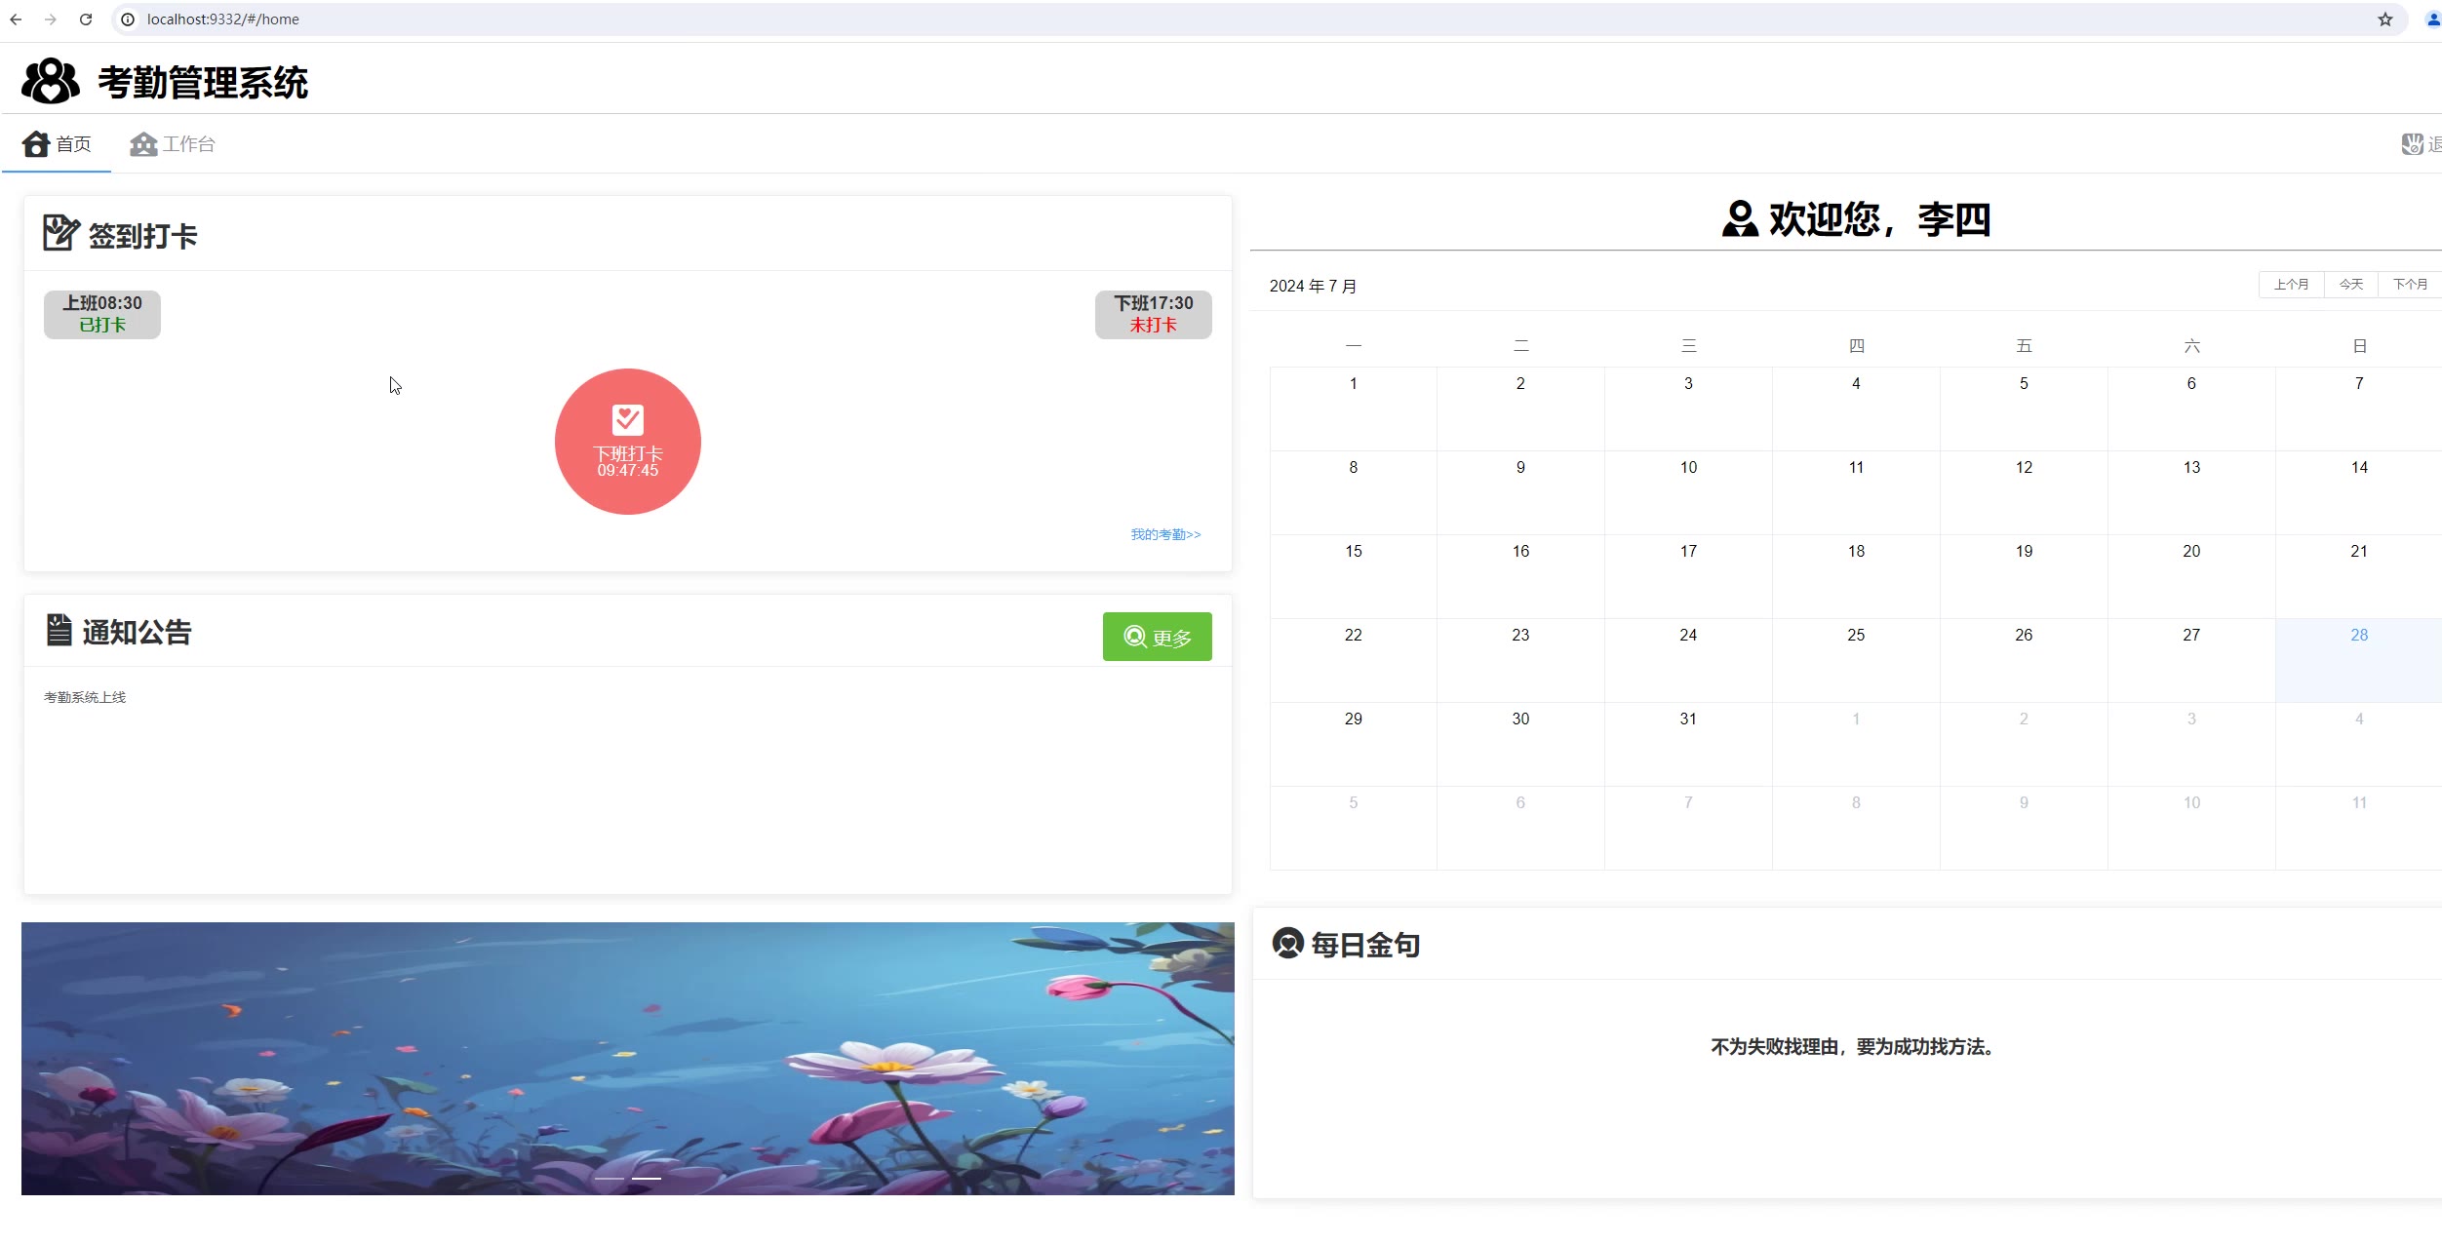Switch to the 工作台 workbench tab
This screenshot has width=2442, height=1244.
pos(173,144)
